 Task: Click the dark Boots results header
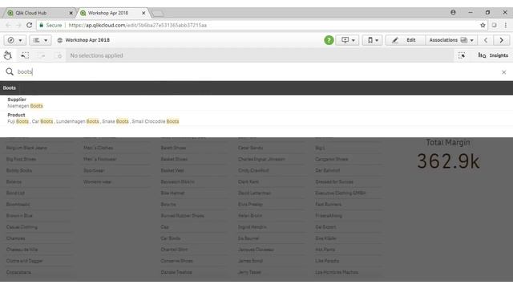(x=256, y=88)
